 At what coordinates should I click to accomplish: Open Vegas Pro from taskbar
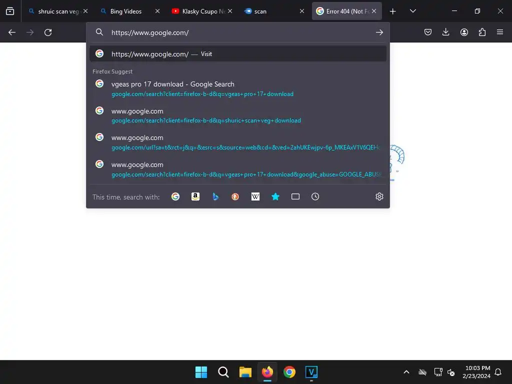(311, 372)
